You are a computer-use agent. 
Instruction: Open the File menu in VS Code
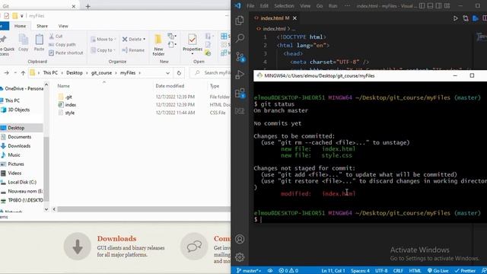pos(250,6)
